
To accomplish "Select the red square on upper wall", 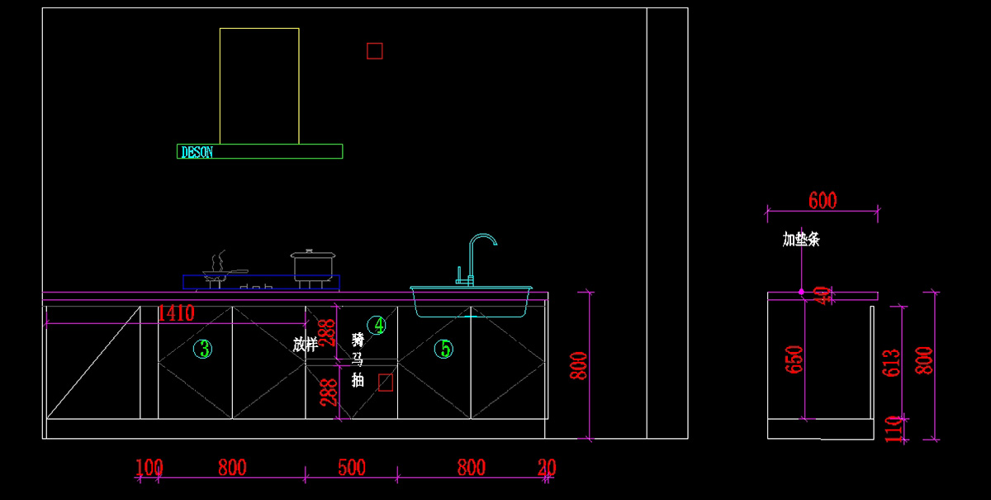I will tap(374, 51).
